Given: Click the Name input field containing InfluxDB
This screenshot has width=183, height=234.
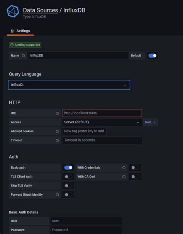Looking at the screenshot, I should (x=78, y=56).
